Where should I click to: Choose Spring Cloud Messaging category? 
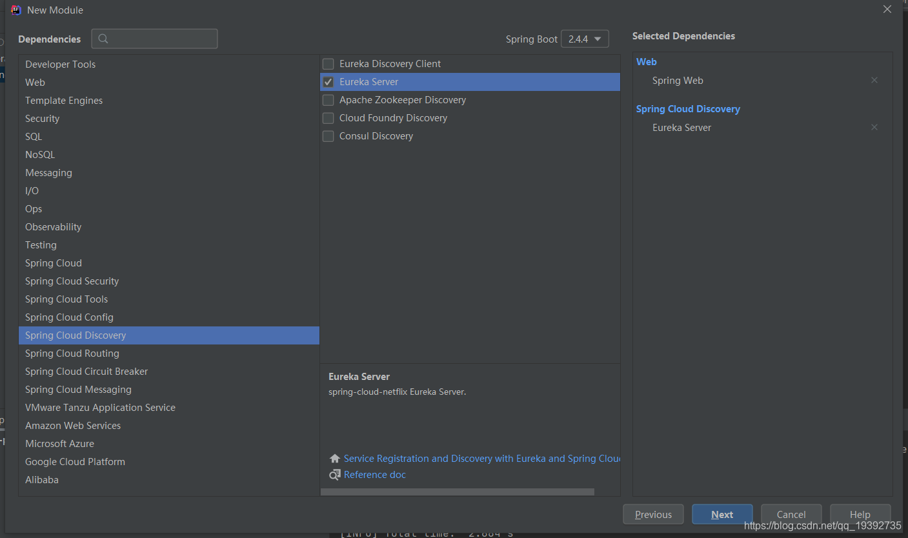[169, 390]
